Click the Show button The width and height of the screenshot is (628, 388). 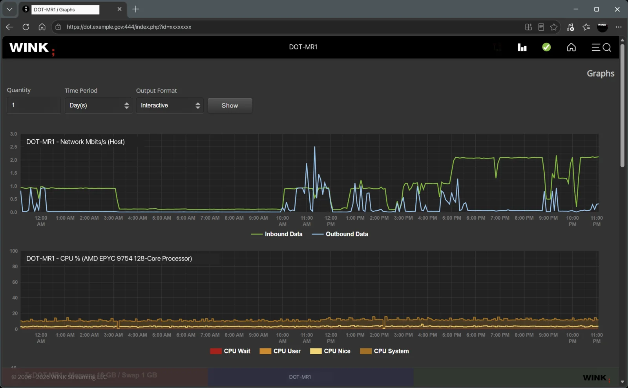(x=230, y=106)
